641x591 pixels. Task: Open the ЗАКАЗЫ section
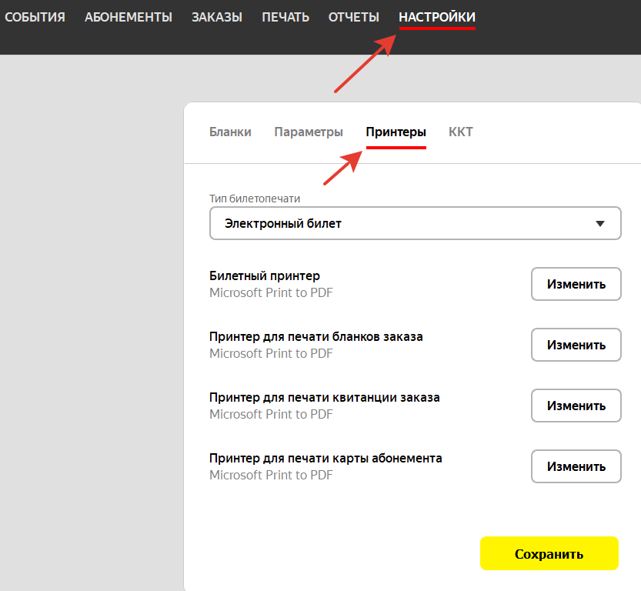click(x=217, y=17)
